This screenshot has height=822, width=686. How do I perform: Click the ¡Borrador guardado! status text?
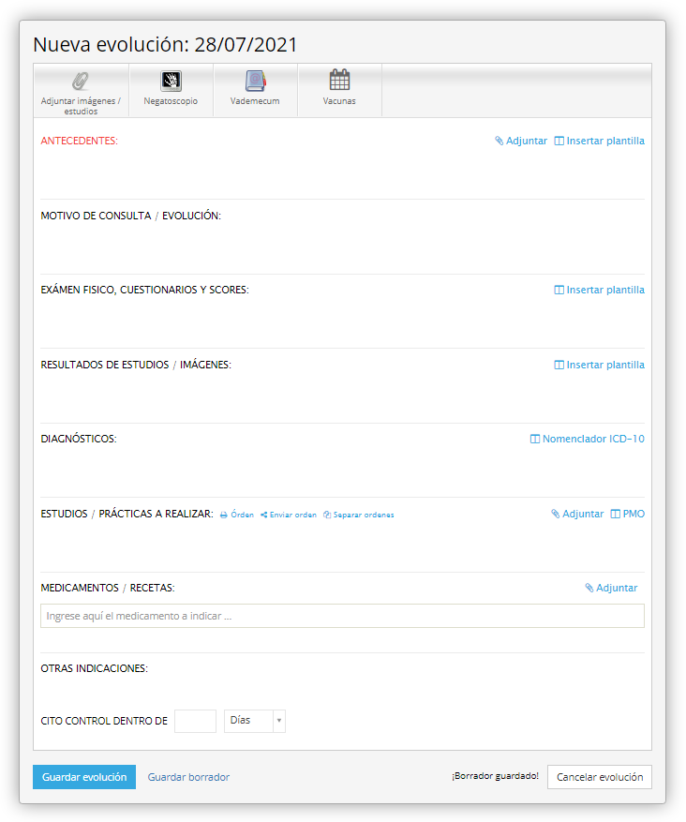tap(495, 776)
